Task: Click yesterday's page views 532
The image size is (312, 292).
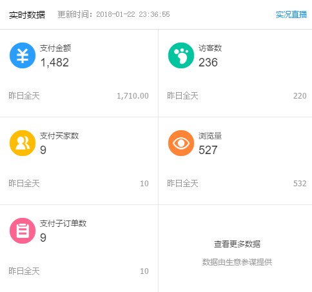Action: 300,184
